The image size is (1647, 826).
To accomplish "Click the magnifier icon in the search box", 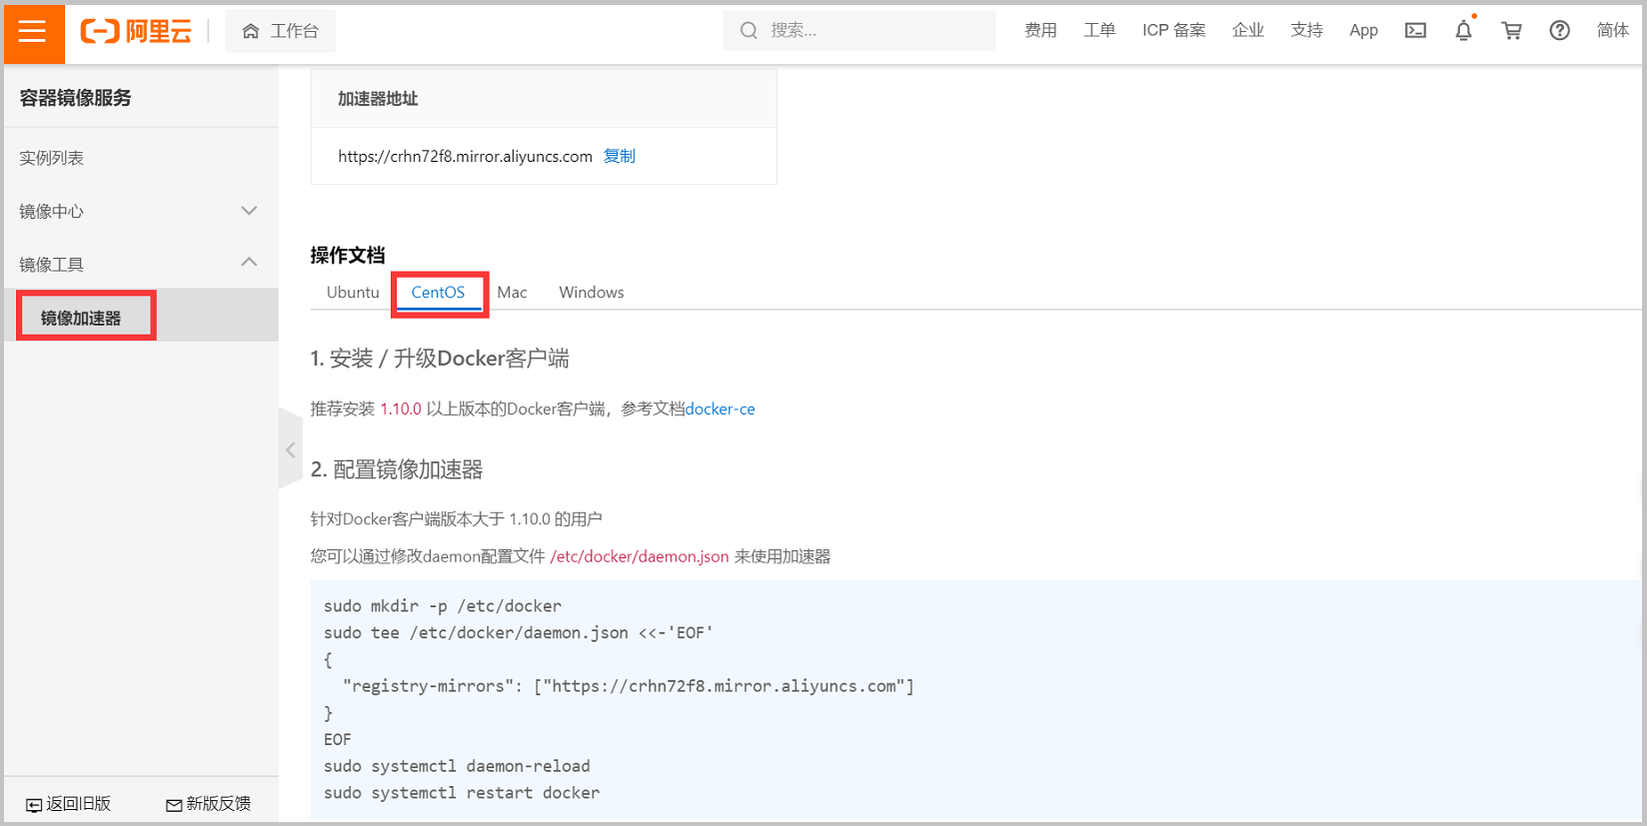I will click(749, 31).
